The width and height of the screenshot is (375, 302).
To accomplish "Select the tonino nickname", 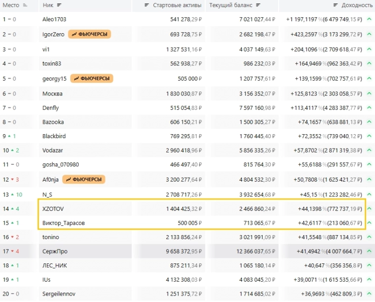I will (51, 237).
